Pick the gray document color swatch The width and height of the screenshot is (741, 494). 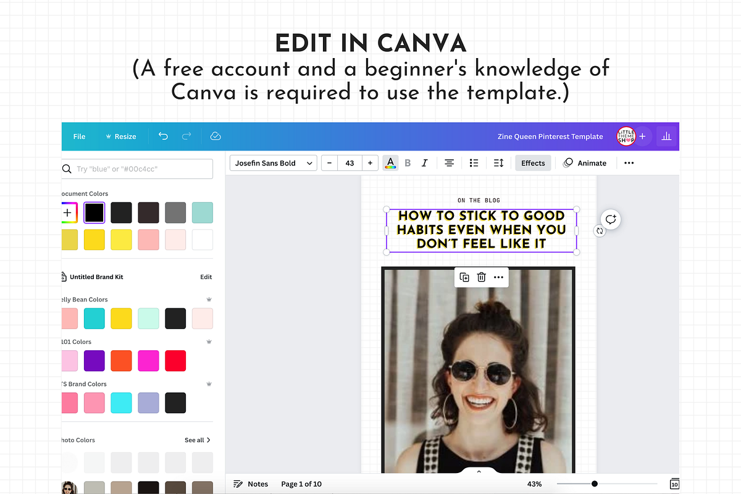pos(175,212)
